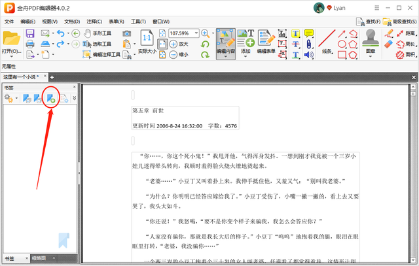Open the zoom percentage dropdown

[194, 33]
